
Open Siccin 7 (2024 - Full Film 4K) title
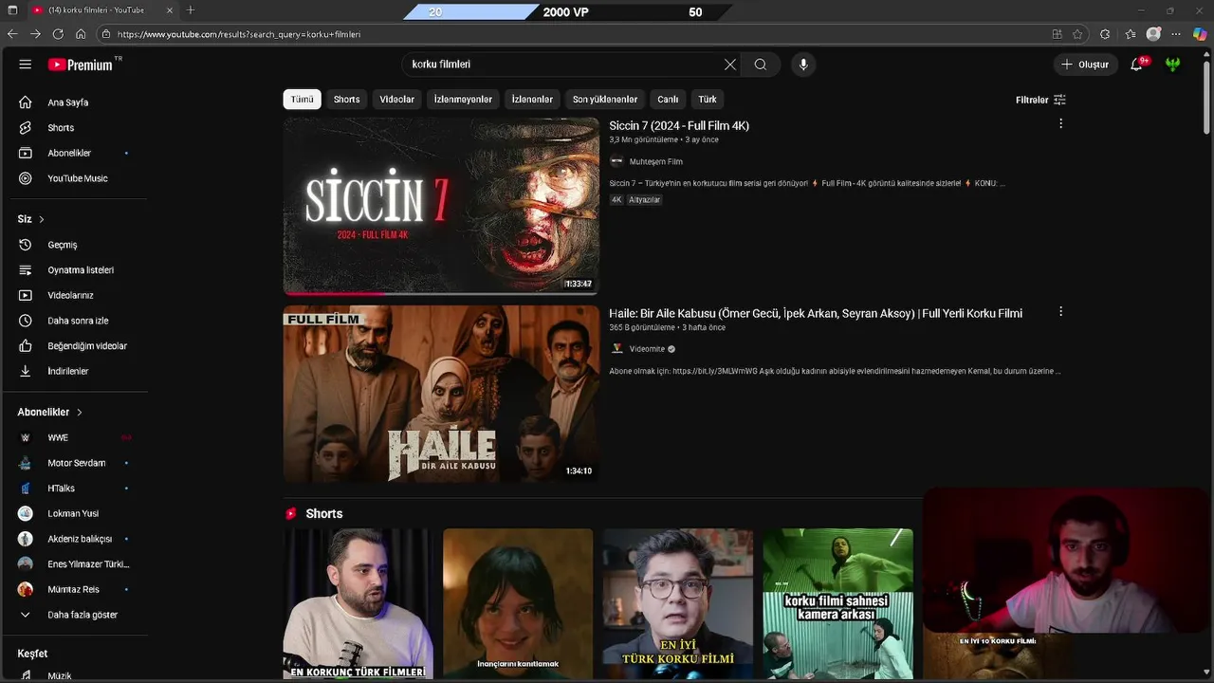tap(679, 125)
